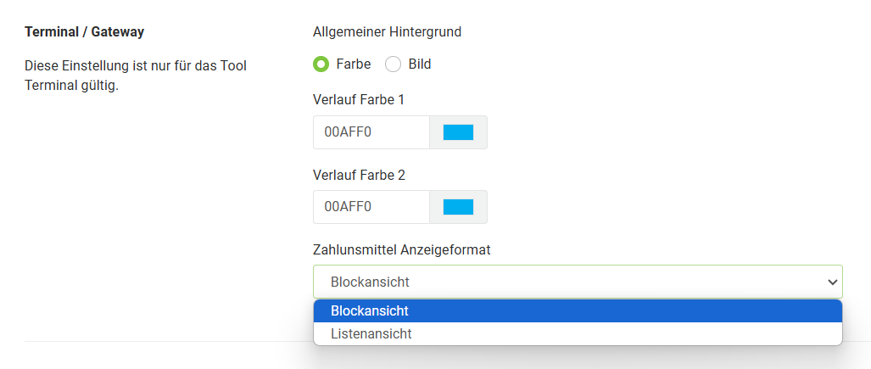Click the chevron arrow of the Anzeigeformat dropdown

[832, 282]
